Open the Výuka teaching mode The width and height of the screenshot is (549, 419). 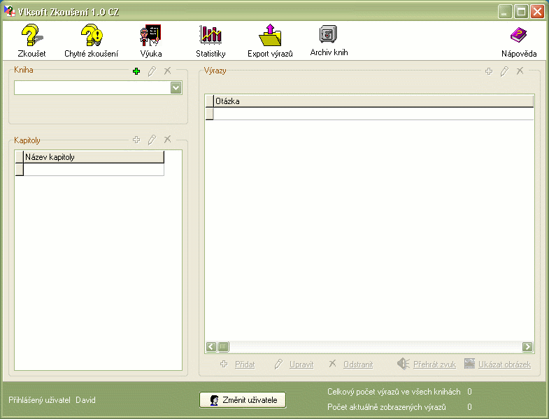pyautogui.click(x=151, y=41)
